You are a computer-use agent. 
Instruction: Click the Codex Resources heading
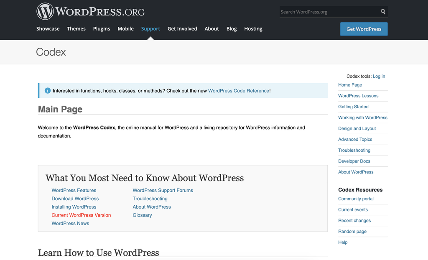[x=360, y=190]
